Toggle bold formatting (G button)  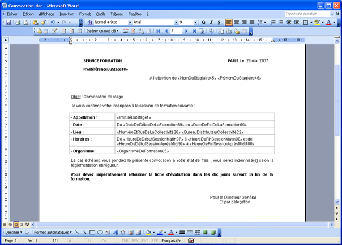(203, 23)
